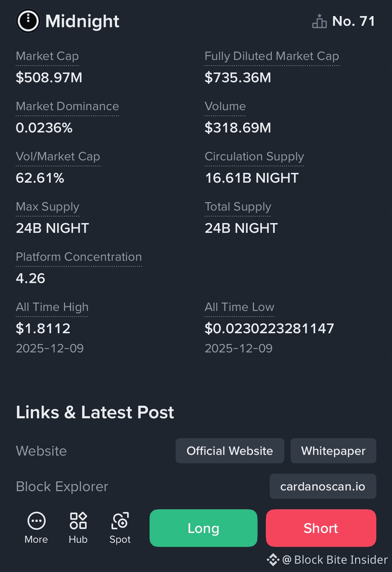Screen dimensions: 392x572
Task: Tap the All Time High label
Action: click(52, 307)
